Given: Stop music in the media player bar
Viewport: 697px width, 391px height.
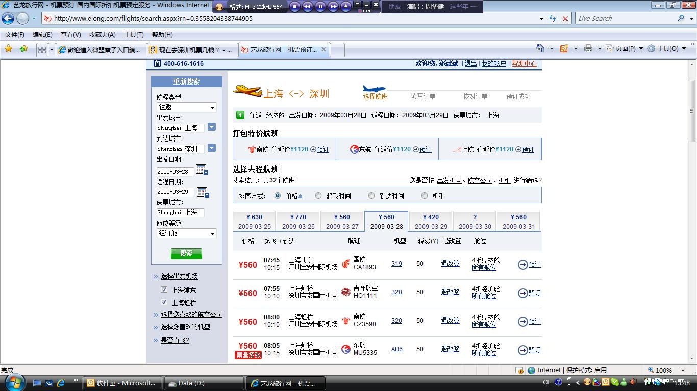Looking at the screenshot, I should click(x=295, y=7).
